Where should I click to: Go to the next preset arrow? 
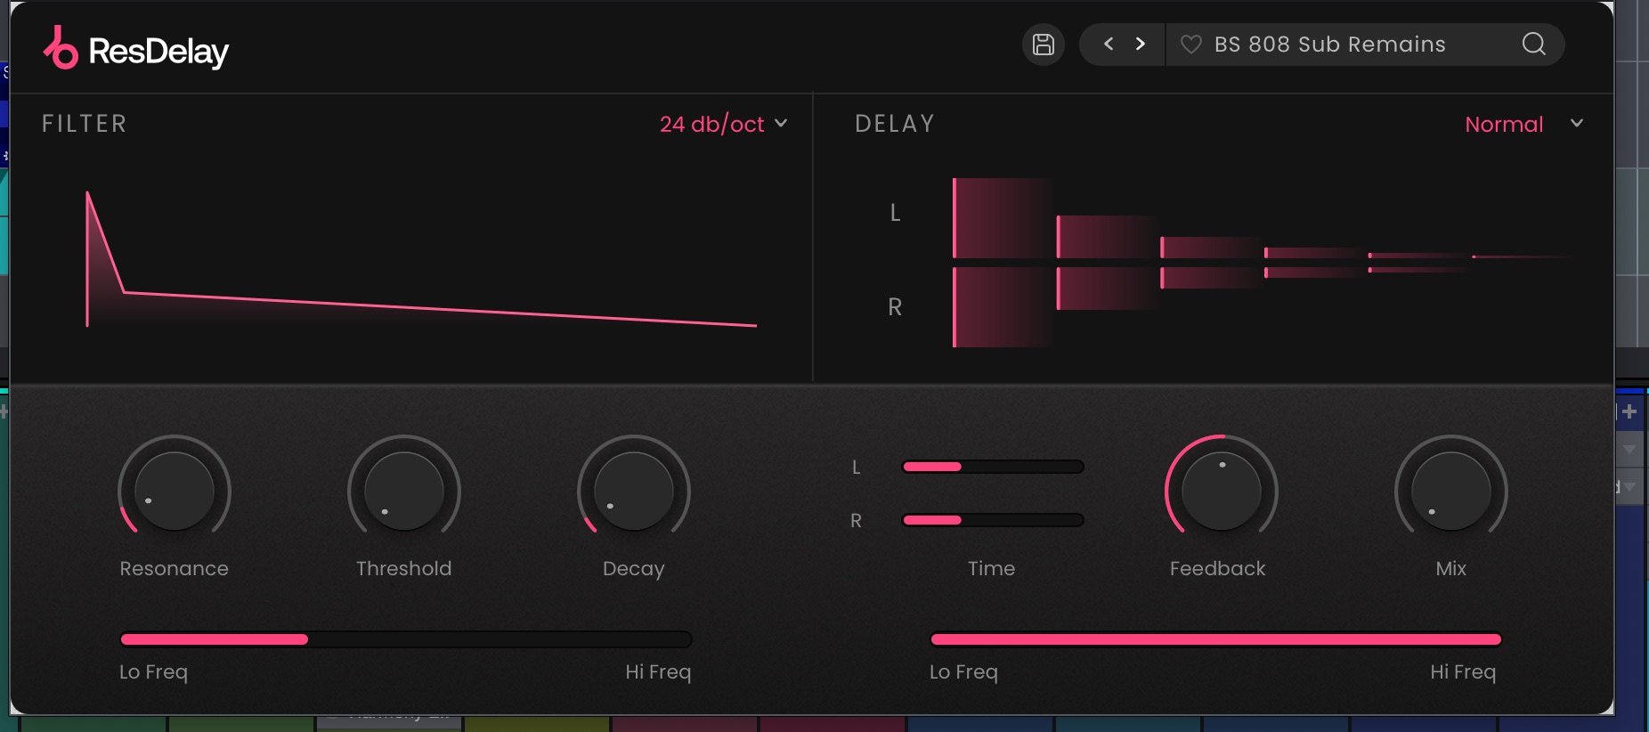pos(1141,44)
